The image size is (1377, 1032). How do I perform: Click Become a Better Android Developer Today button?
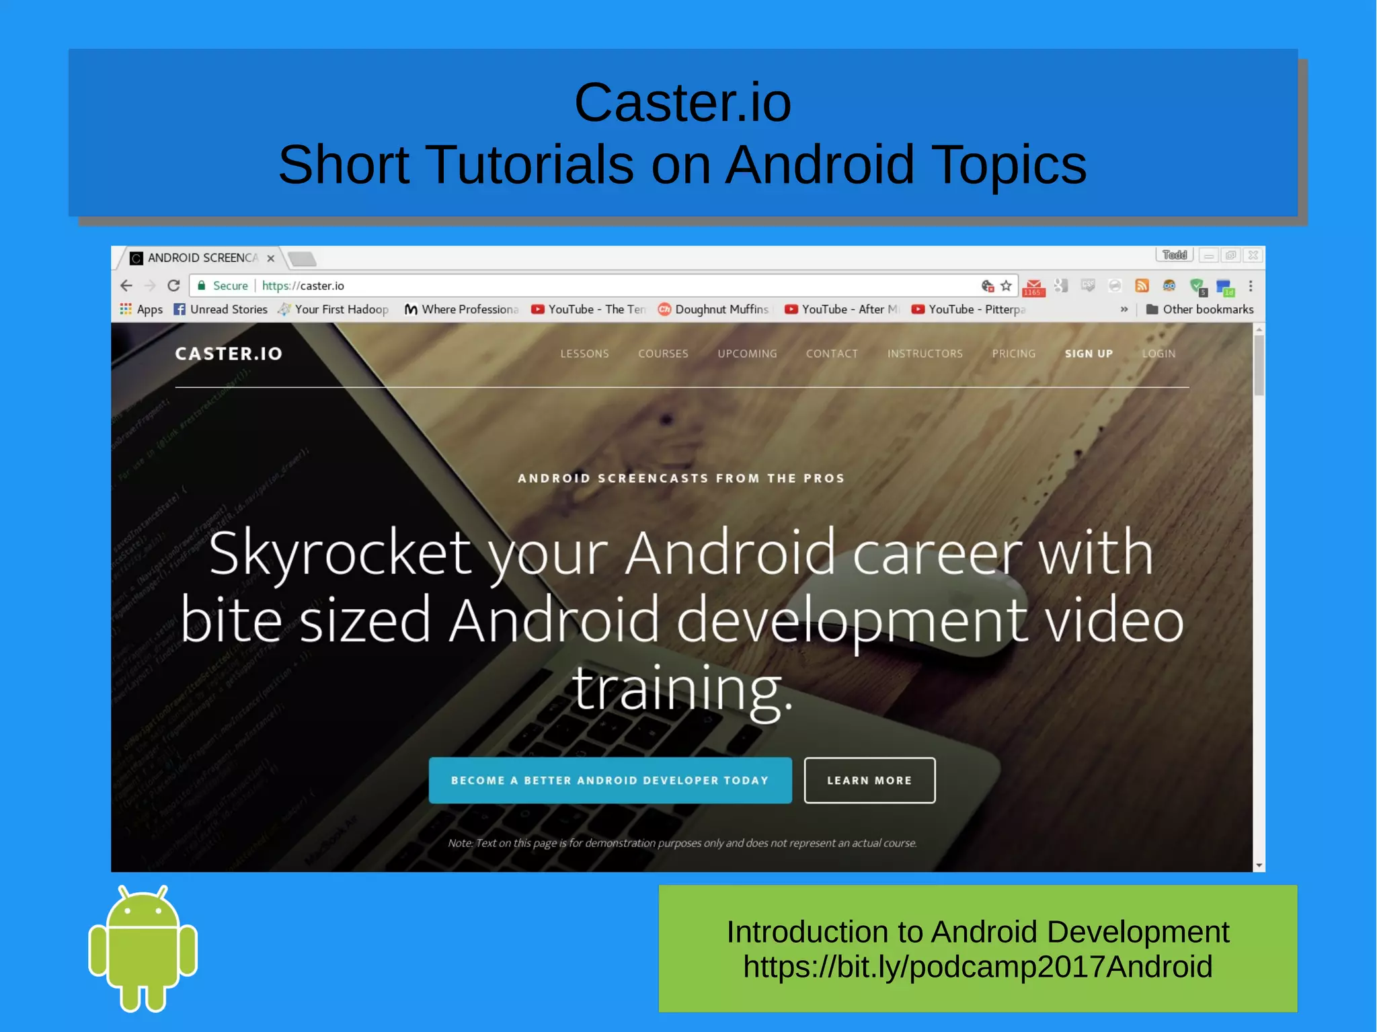click(x=610, y=780)
